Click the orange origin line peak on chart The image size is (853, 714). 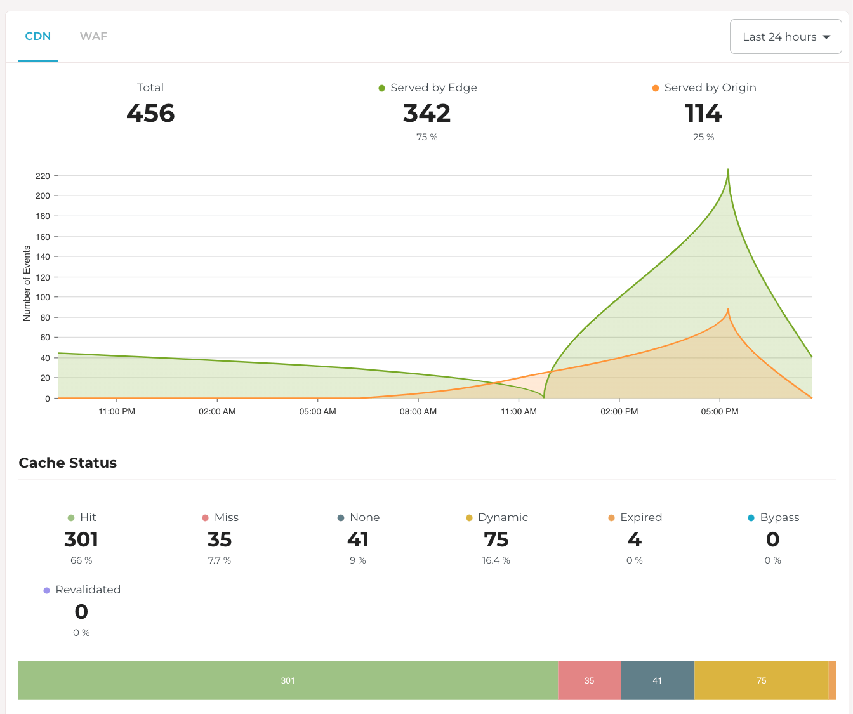point(728,310)
